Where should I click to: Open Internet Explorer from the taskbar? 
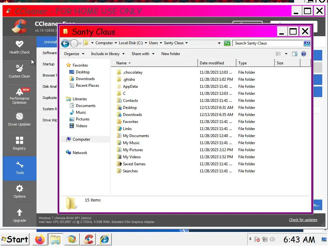104,239
